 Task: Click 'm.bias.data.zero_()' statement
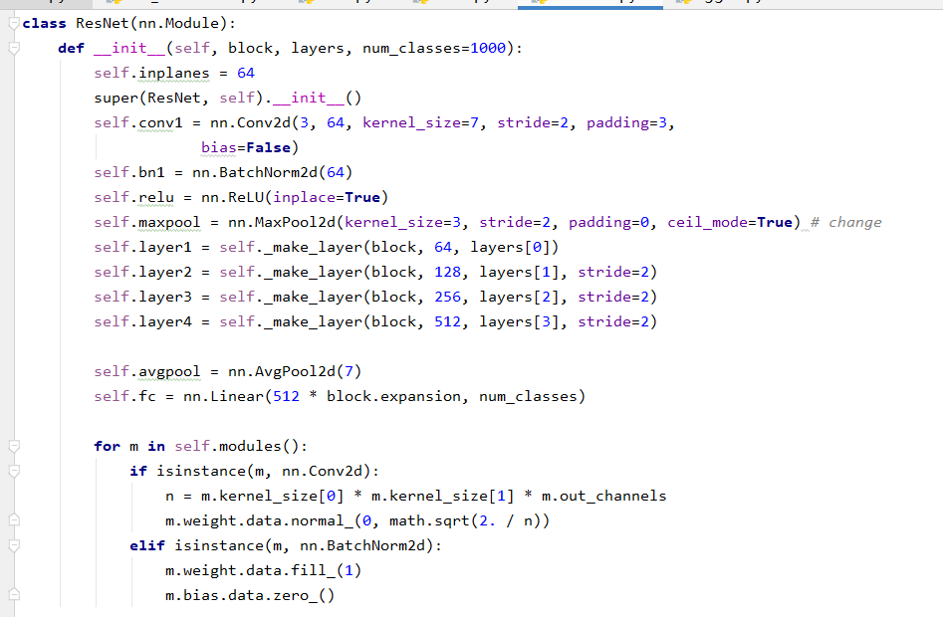coord(250,595)
